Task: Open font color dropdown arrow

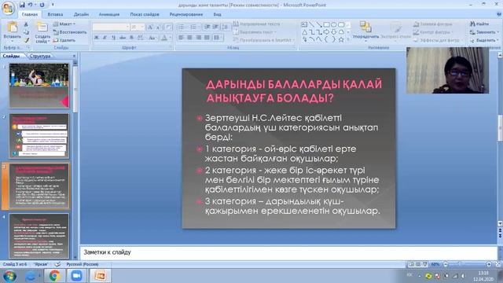Action: coord(170,38)
